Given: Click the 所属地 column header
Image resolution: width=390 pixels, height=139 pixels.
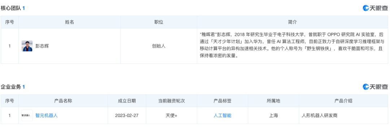Looking at the screenshot, I should (x=273, y=101).
